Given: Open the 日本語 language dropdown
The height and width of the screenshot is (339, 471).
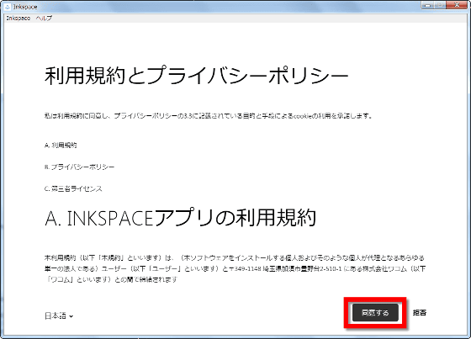Looking at the screenshot, I should click(x=59, y=315).
